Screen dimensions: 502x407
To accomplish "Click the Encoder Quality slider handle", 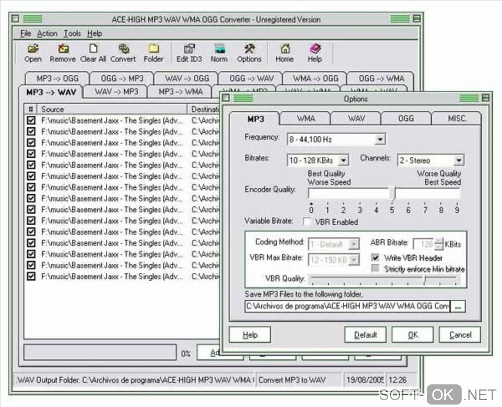I will coord(393,193).
